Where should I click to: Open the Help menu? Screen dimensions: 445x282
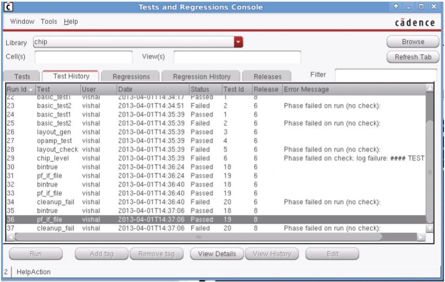point(71,21)
